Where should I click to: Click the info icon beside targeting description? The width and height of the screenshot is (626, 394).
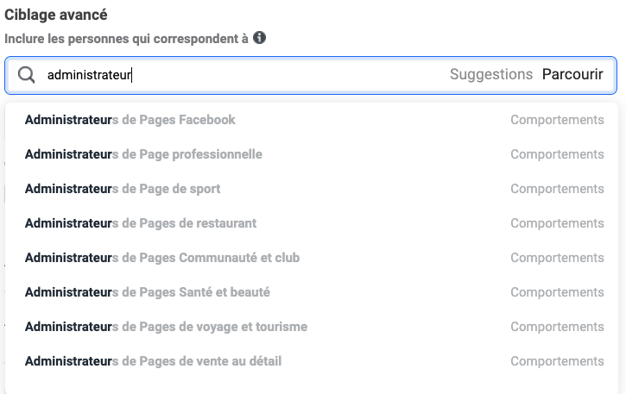coord(260,38)
